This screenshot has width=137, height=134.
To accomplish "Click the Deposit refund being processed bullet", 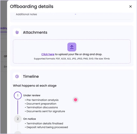I will (x=46, y=127).
